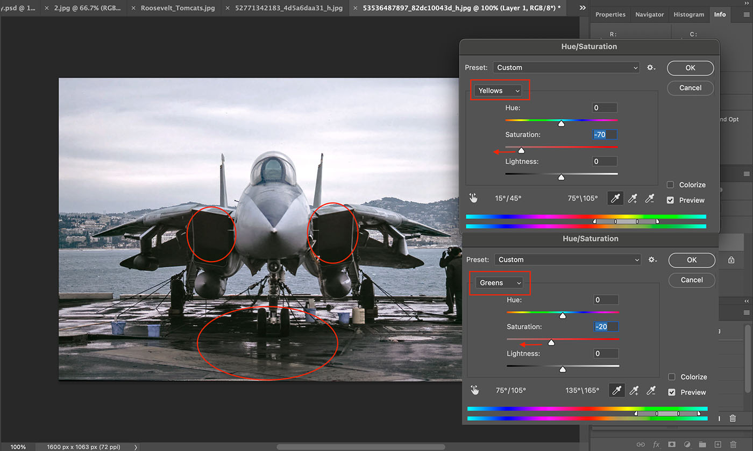The height and width of the screenshot is (451, 753).
Task: Click Saturation slider thumb in Yellows dialog
Action: point(521,150)
